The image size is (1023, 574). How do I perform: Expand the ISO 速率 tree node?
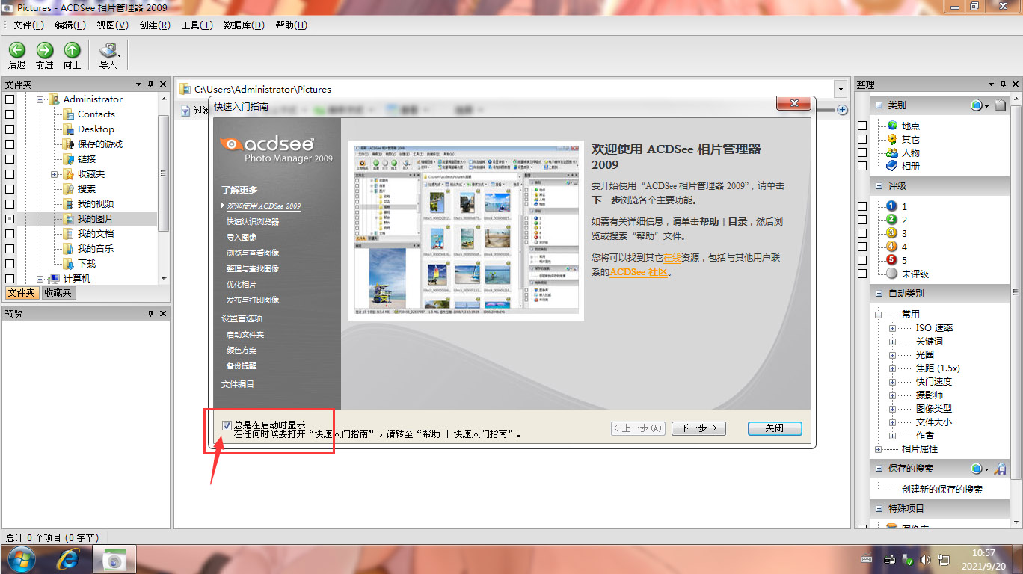(892, 328)
